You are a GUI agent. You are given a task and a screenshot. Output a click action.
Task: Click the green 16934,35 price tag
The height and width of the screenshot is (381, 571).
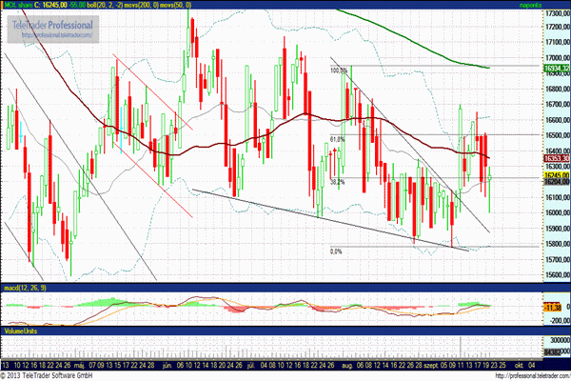557,69
